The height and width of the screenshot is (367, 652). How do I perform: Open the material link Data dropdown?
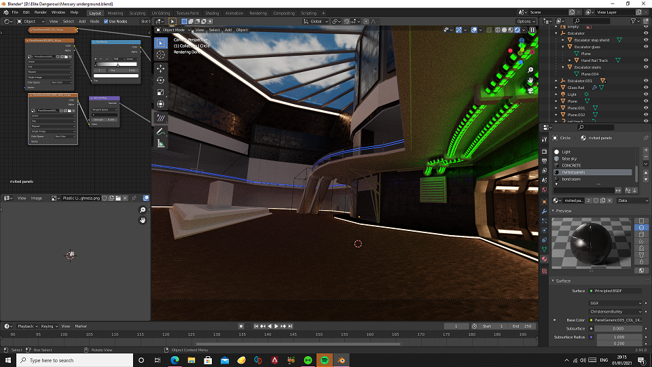(632, 200)
